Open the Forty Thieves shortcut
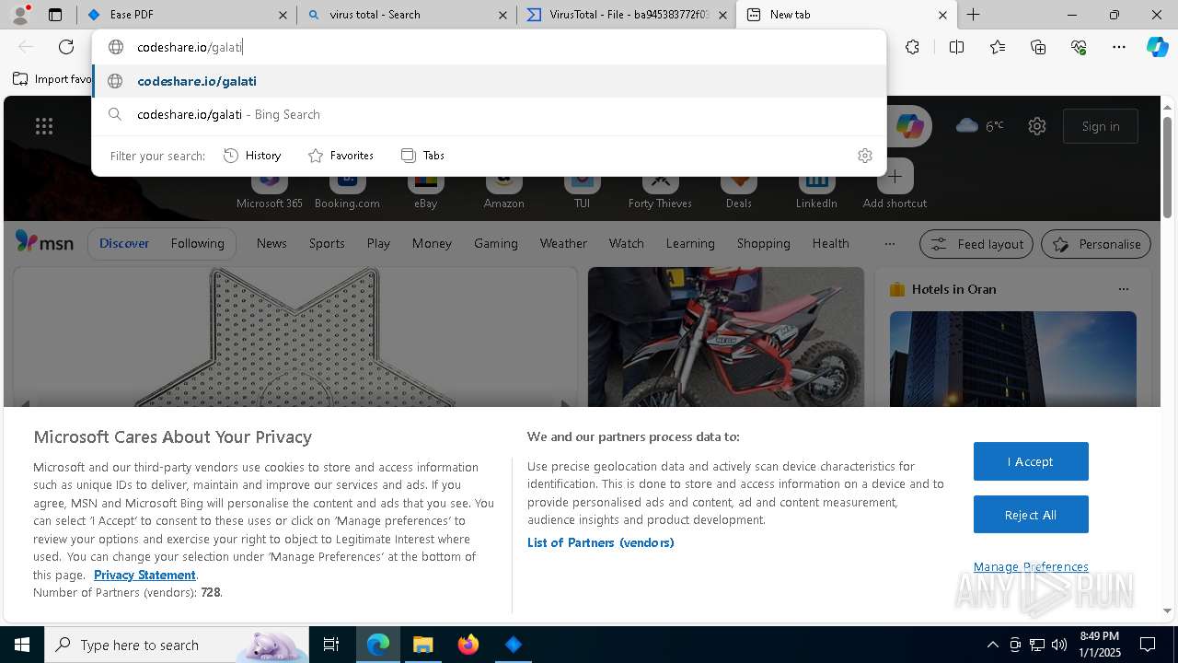This screenshot has width=1178, height=663. coord(660,188)
